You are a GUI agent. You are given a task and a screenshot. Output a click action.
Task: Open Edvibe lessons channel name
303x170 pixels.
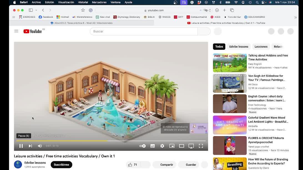35,163
